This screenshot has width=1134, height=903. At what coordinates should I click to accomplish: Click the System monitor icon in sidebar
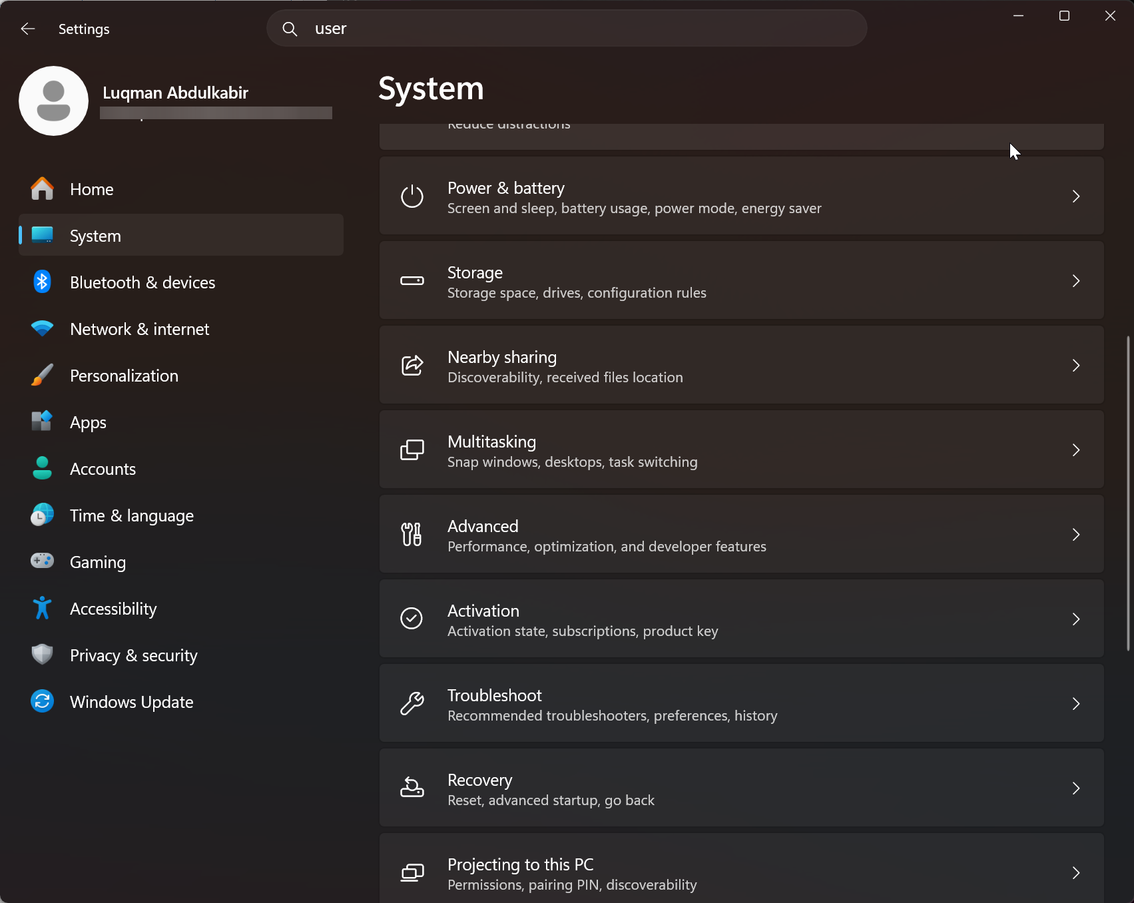coord(42,235)
